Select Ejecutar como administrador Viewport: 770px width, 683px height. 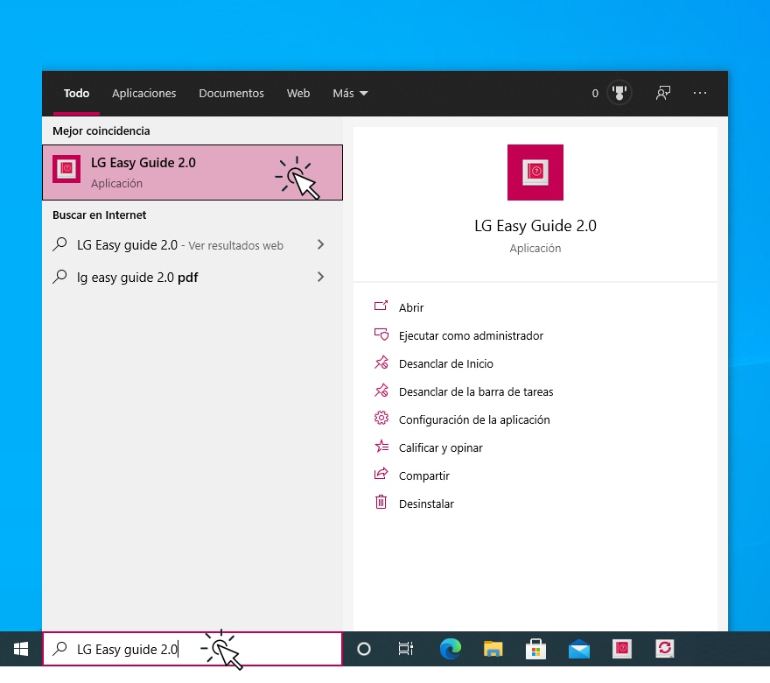point(471,335)
